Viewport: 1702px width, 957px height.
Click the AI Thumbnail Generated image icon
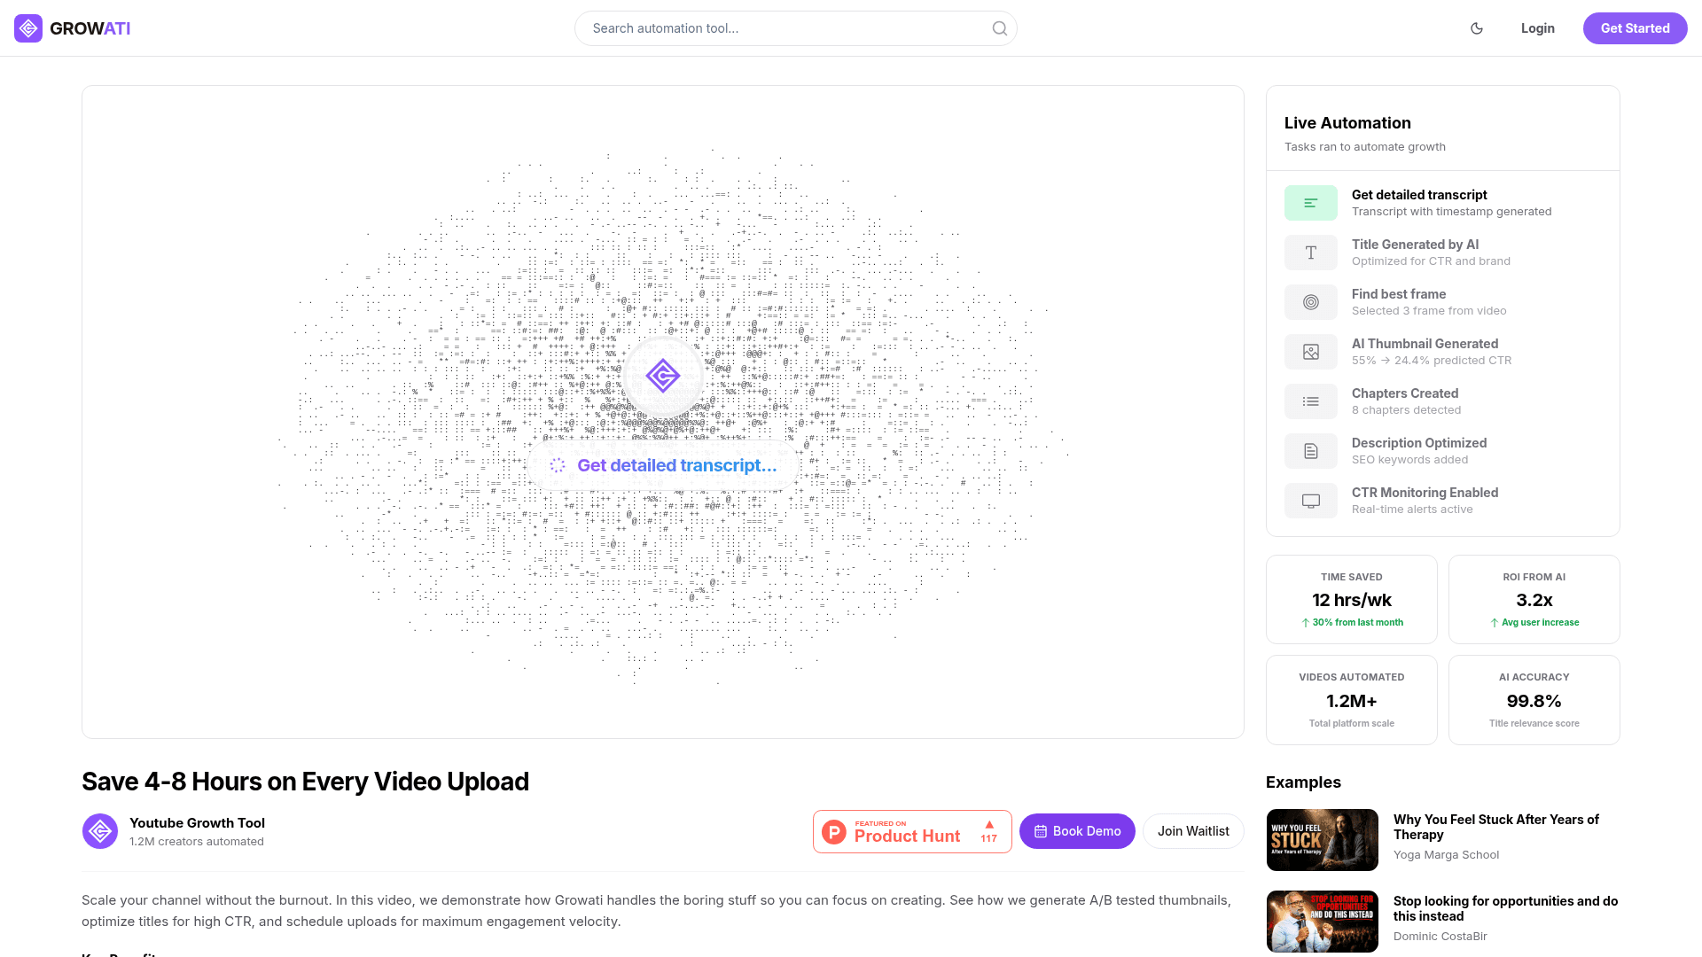point(1311,352)
